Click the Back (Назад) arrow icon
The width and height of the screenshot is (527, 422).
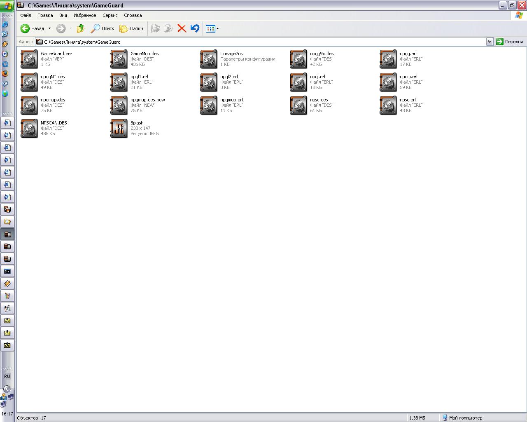[25, 28]
